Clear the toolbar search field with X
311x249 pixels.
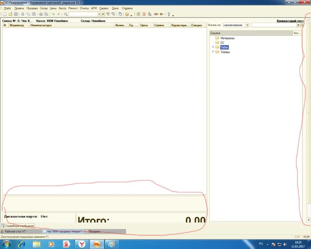click(103, 14)
